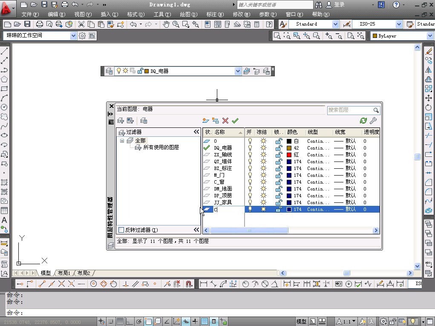Image resolution: width=435 pixels, height=326 pixels.
Task: Open layer settings via the wrench icon
Action: pos(373,121)
